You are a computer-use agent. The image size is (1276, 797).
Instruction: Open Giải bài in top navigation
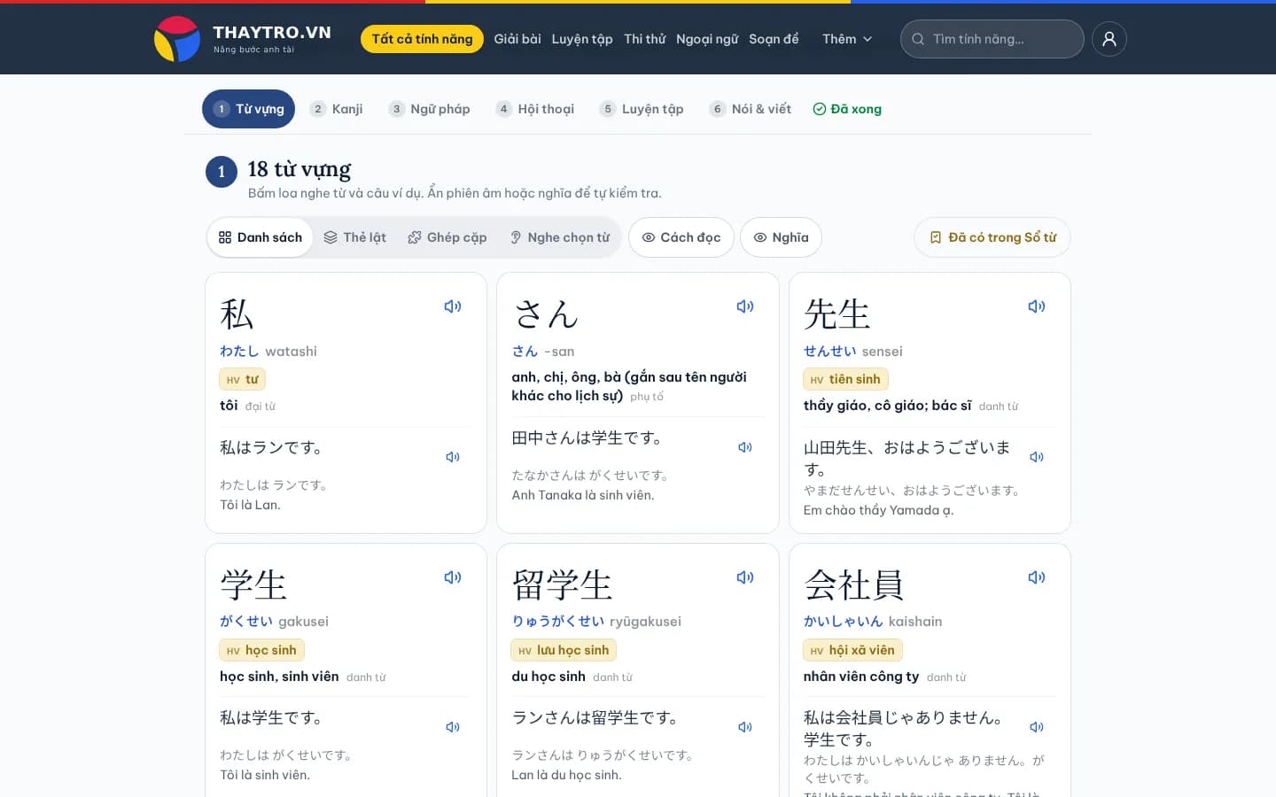(x=517, y=39)
